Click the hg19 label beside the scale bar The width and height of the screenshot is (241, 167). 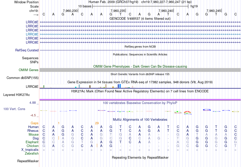(x=194, y=6)
